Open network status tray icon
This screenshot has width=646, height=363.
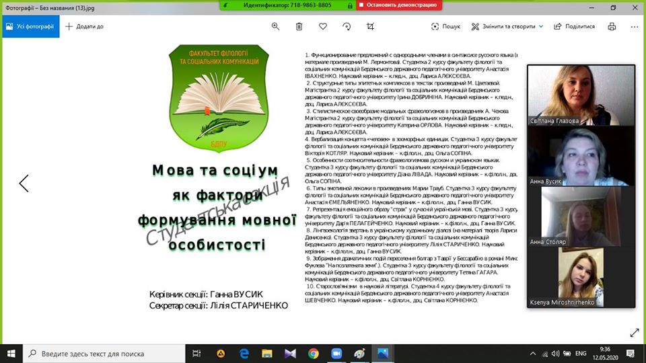click(544, 354)
